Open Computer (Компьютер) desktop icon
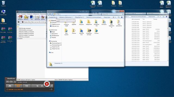The width and height of the screenshot is (174, 97). 3,12
